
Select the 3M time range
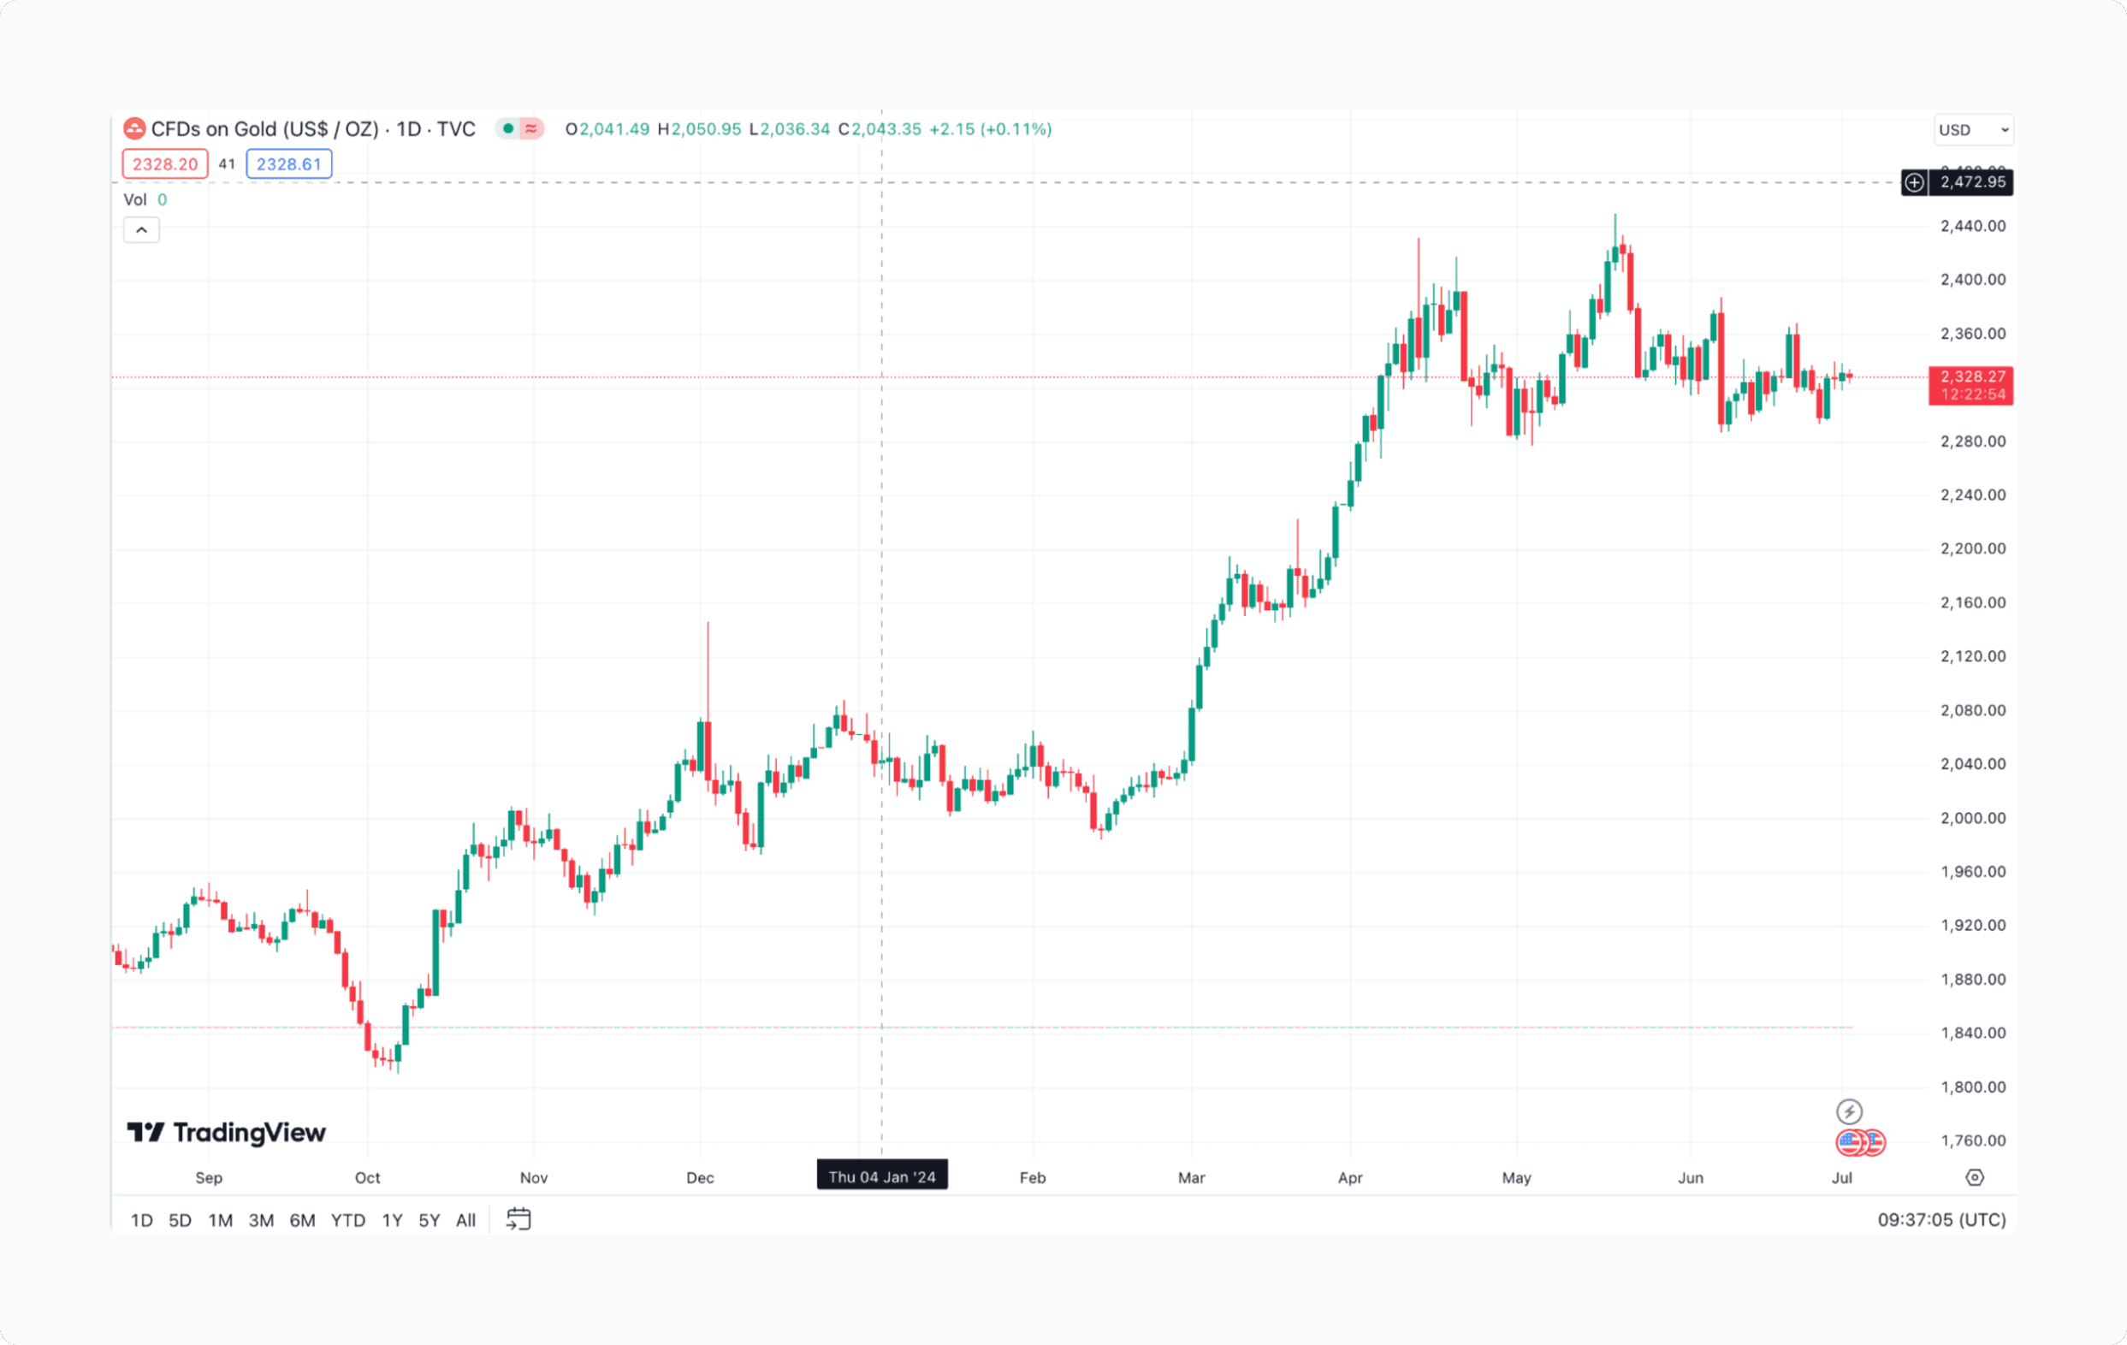[262, 1220]
